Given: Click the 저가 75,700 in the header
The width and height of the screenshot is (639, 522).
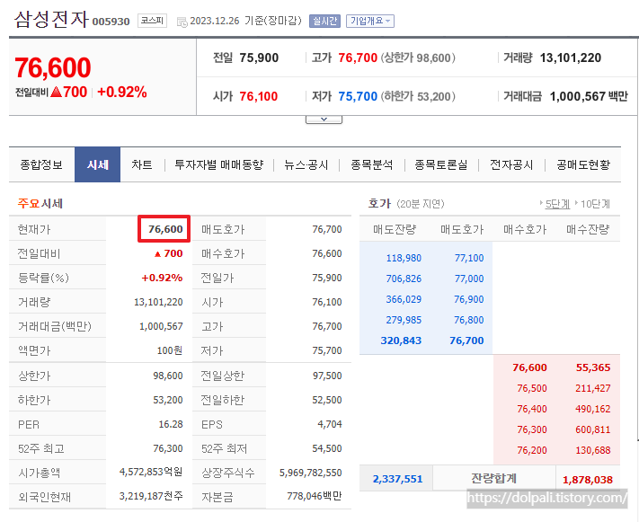Looking at the screenshot, I should [x=358, y=96].
